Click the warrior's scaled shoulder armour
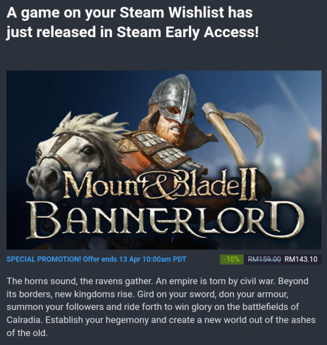The height and width of the screenshot is (345, 327). click(x=163, y=148)
